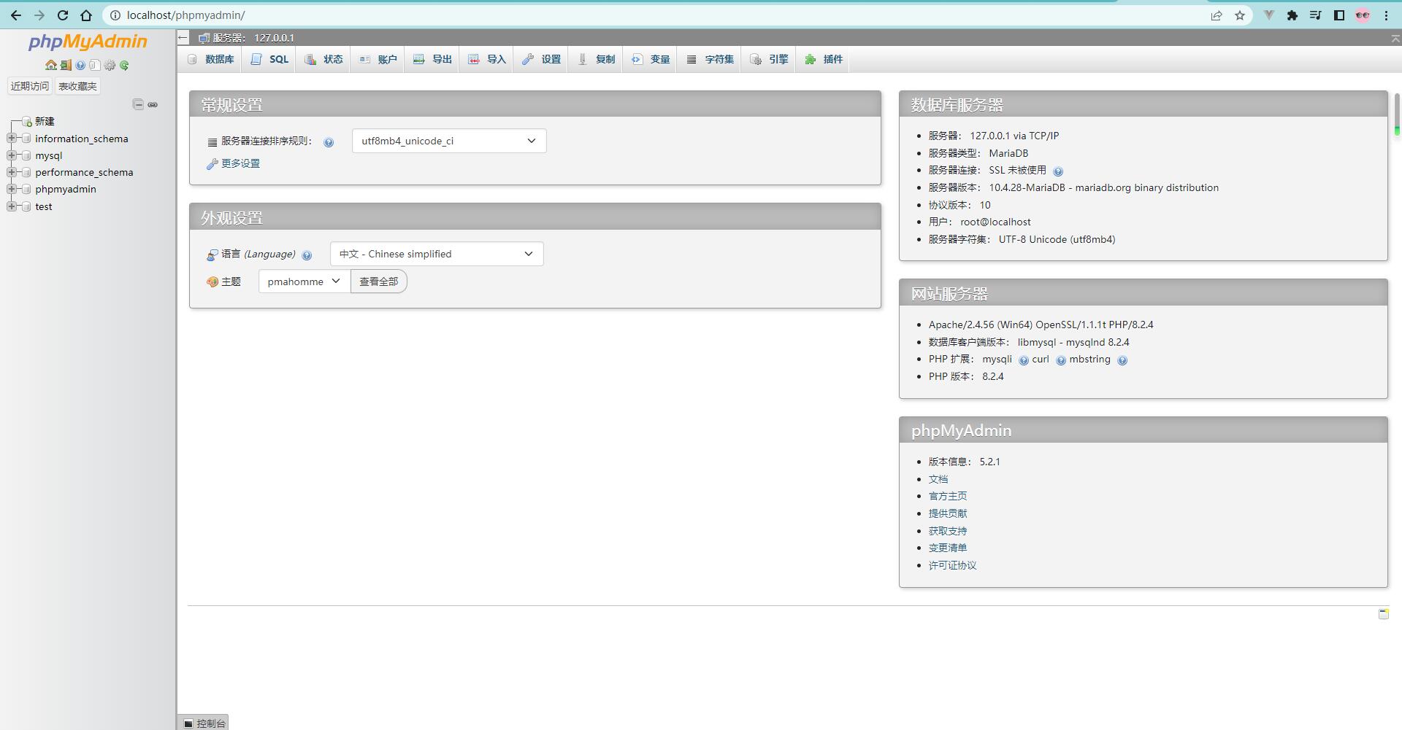Open navigation panel settings gear icon
This screenshot has width=1402, height=730.
110,66
